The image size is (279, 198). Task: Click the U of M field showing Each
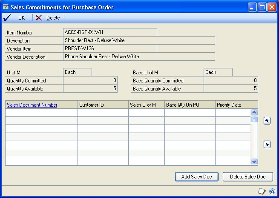[78, 72]
